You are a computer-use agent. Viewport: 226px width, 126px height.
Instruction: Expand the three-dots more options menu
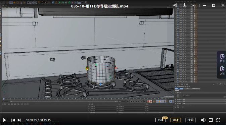click(x=193, y=5)
